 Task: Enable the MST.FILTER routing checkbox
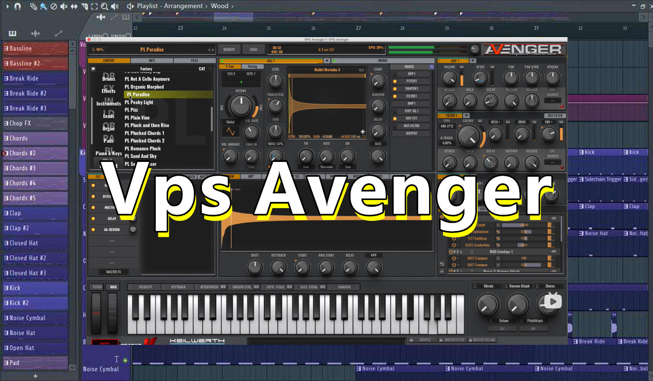point(394,126)
